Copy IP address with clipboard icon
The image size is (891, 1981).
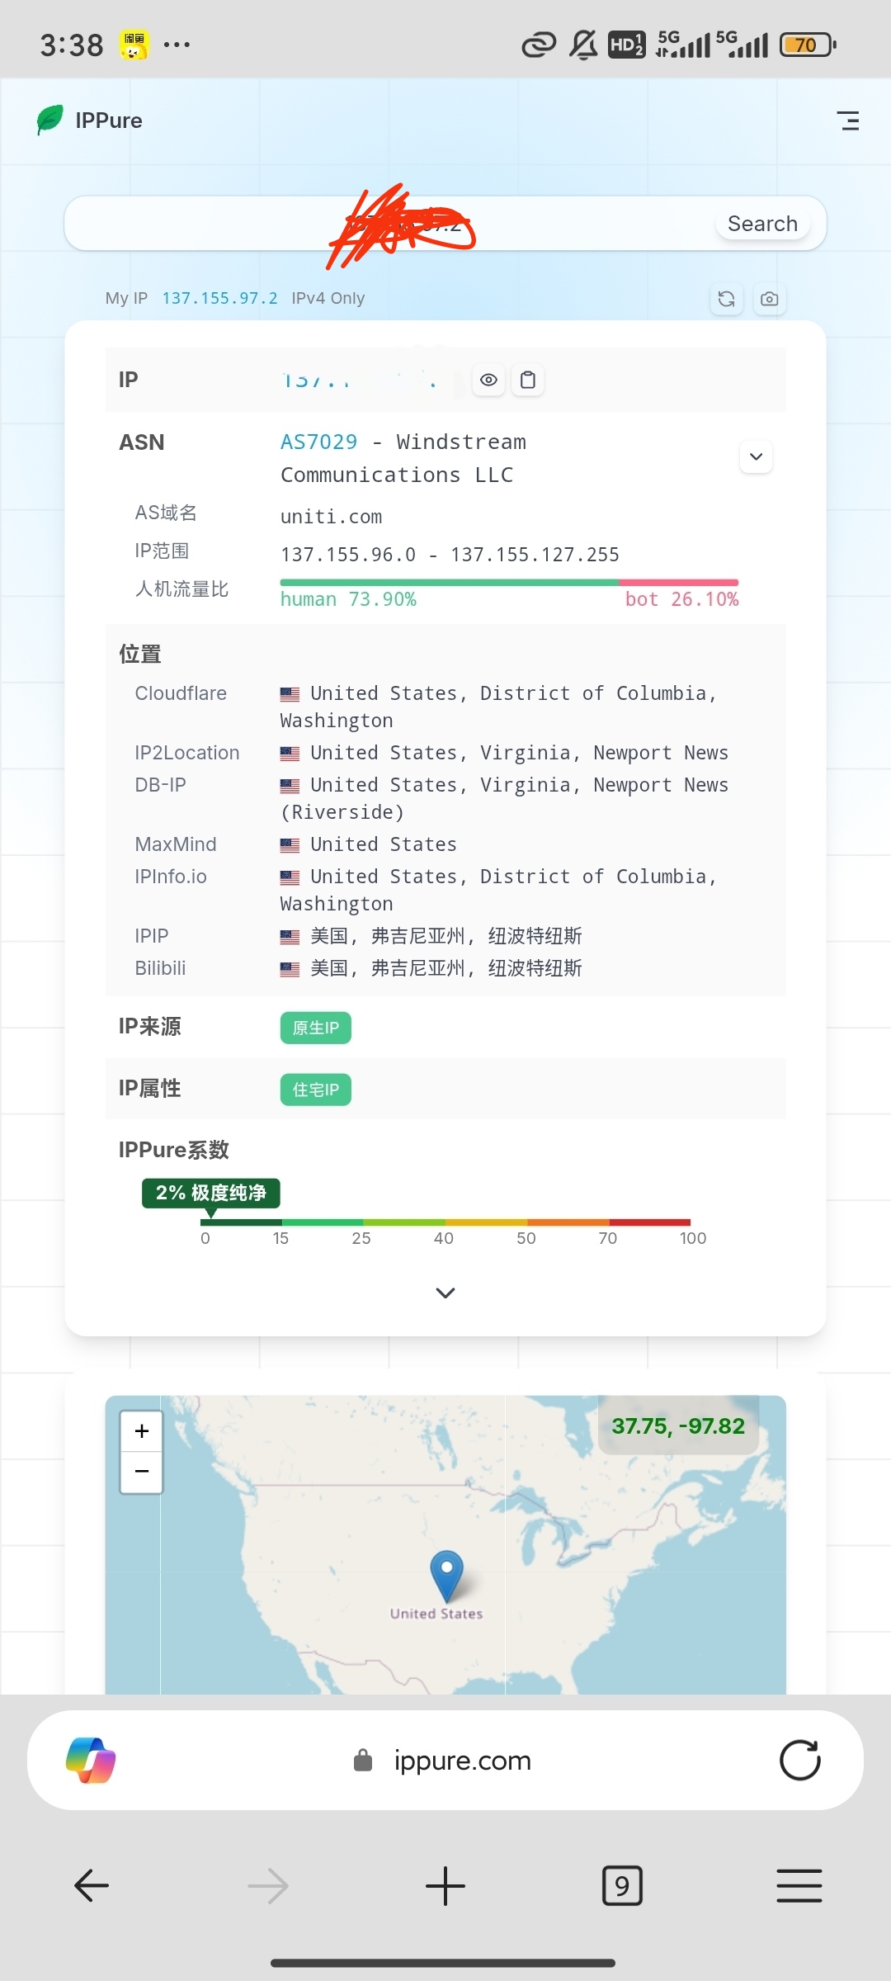click(528, 380)
